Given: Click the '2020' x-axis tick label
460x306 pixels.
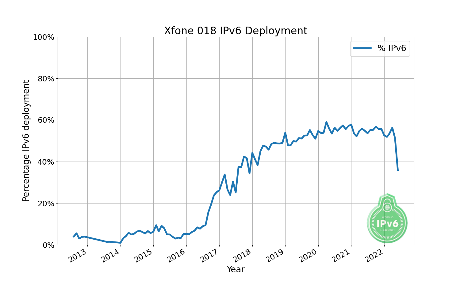Looking at the screenshot, I should [x=309, y=256].
